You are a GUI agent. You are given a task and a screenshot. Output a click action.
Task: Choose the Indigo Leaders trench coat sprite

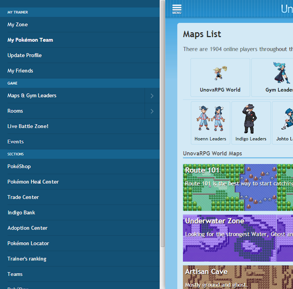[250, 119]
